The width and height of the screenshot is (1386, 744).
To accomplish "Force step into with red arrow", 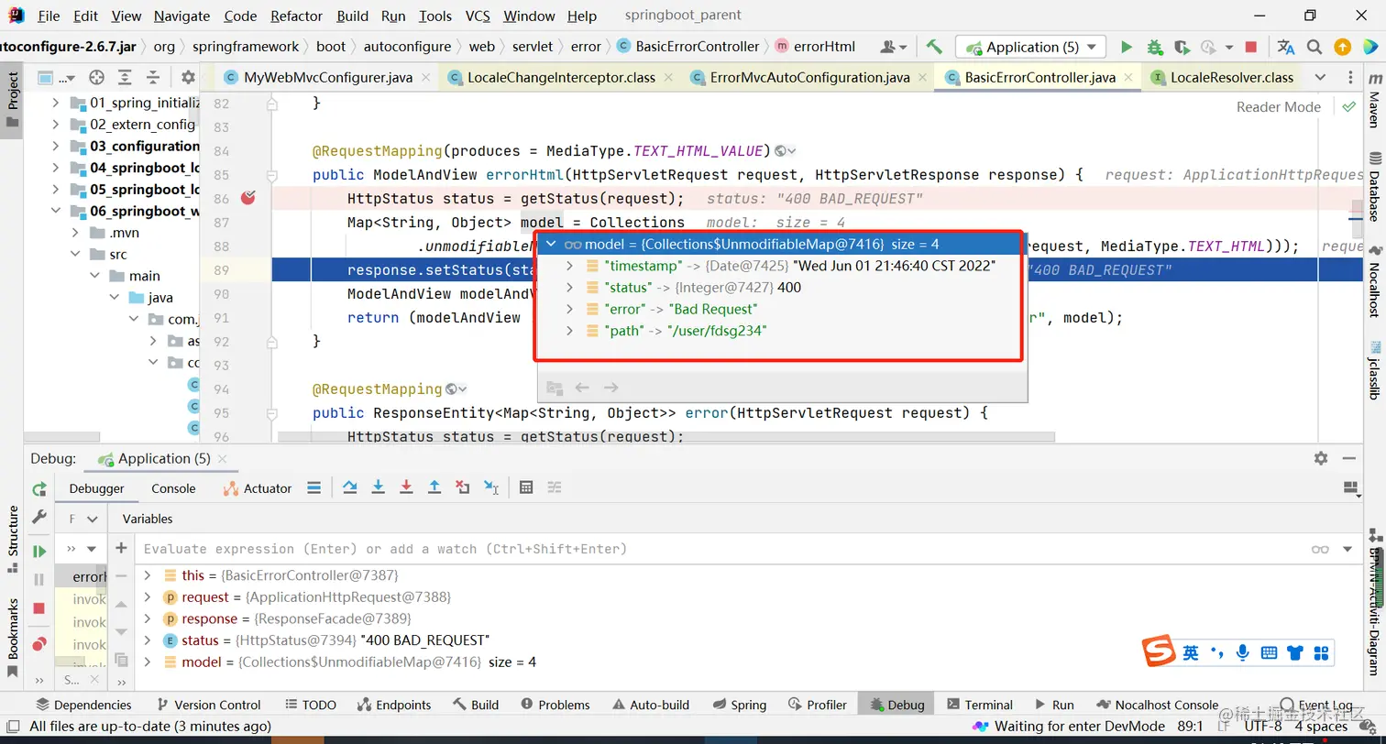I will [x=406, y=487].
